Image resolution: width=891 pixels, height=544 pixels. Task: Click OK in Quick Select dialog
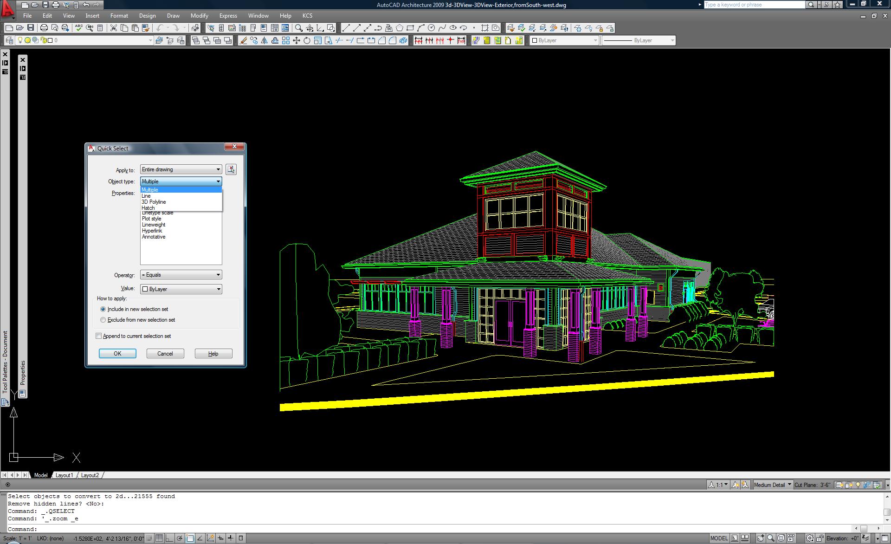117,354
